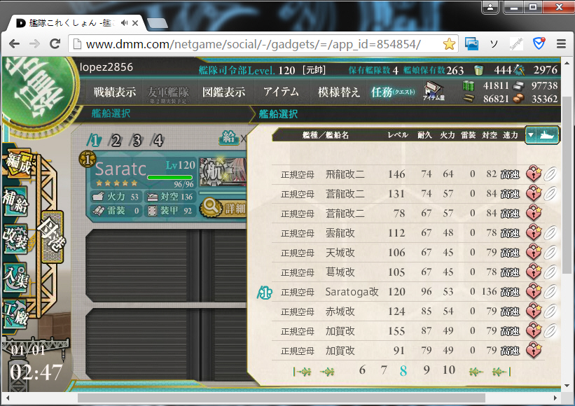
Task: Open the ship-type sort dropdown
Action: click(x=542, y=135)
